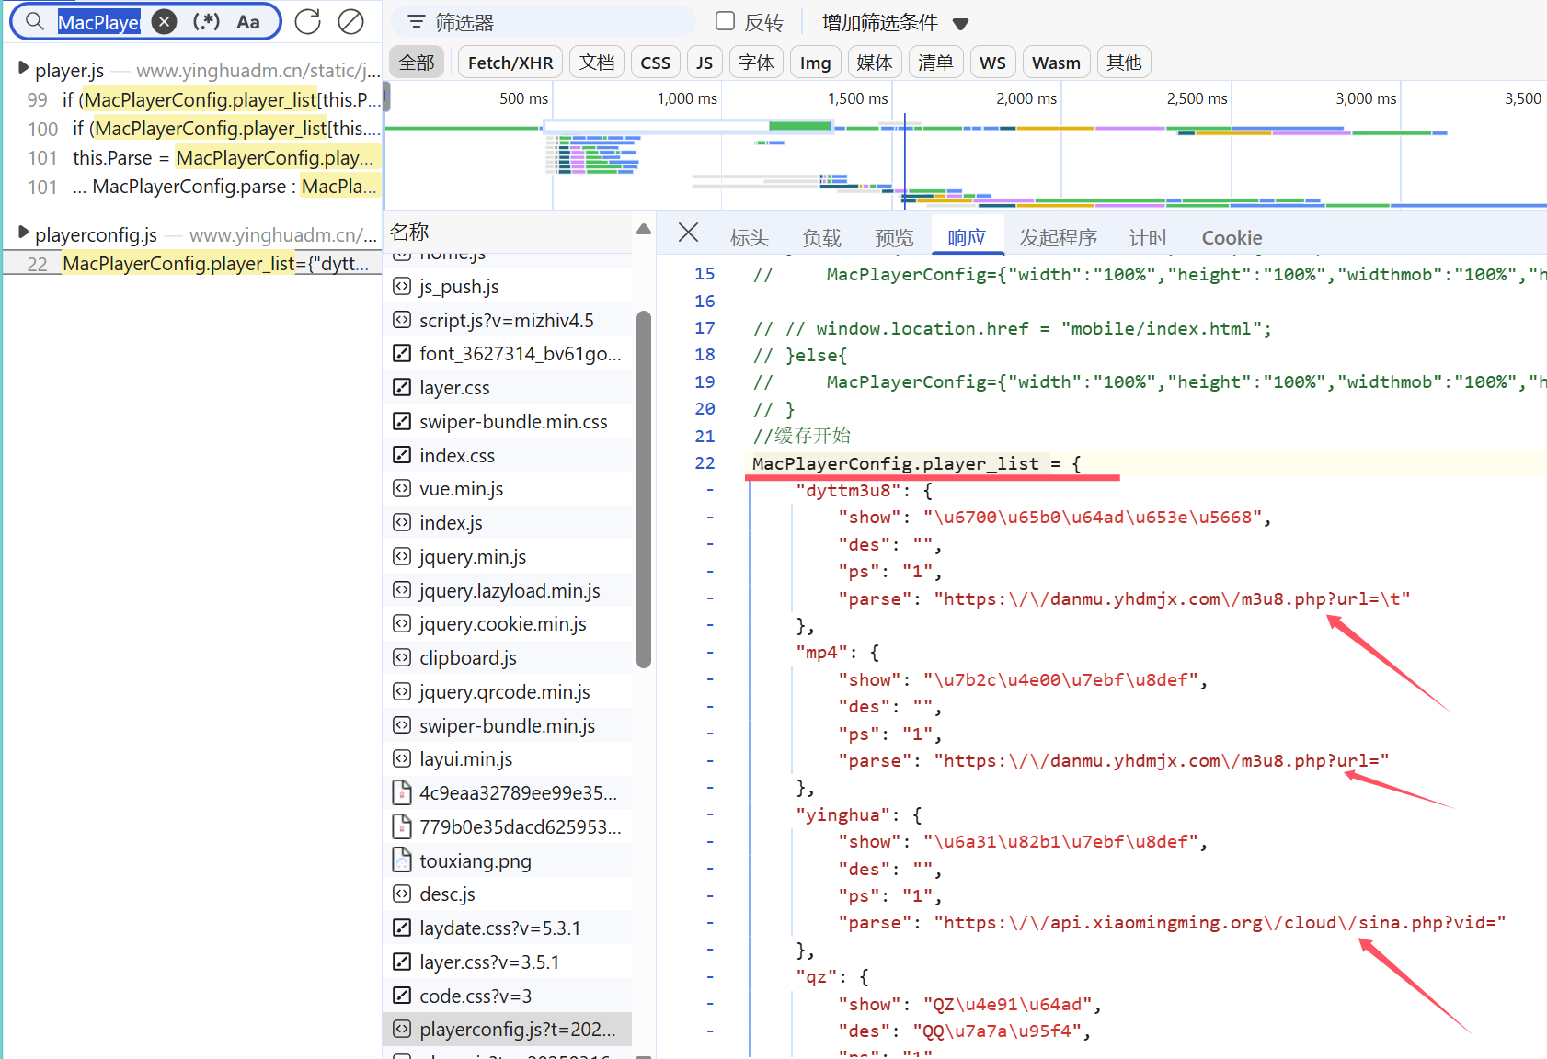
Task: Collapse the player.js search result group
Action: pos(23,69)
